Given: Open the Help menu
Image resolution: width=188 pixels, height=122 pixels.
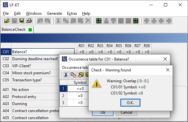Looking at the screenshot, I should [x=86, y=13].
